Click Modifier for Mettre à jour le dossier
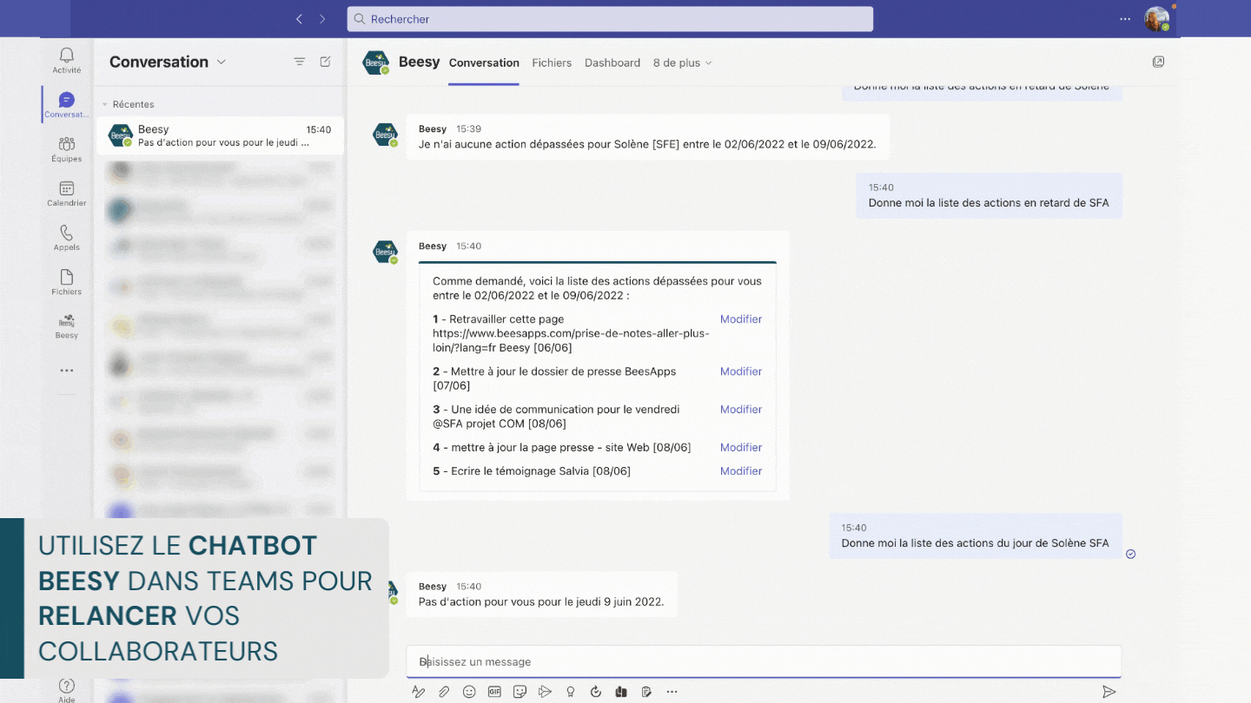The image size is (1251, 703). pos(741,371)
